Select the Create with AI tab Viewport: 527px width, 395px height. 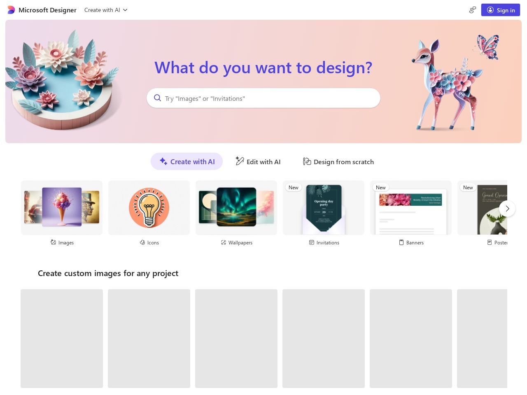[x=187, y=161]
